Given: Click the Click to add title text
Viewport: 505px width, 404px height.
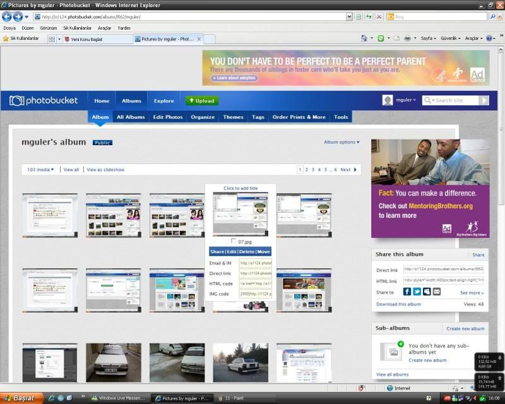Looking at the screenshot, I should pyautogui.click(x=241, y=188).
